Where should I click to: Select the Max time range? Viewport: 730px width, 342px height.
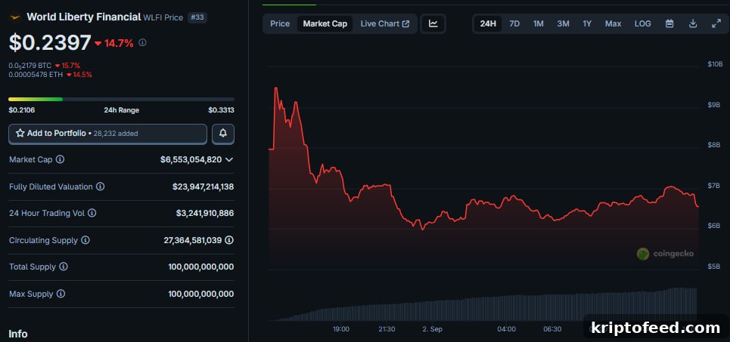coord(614,23)
